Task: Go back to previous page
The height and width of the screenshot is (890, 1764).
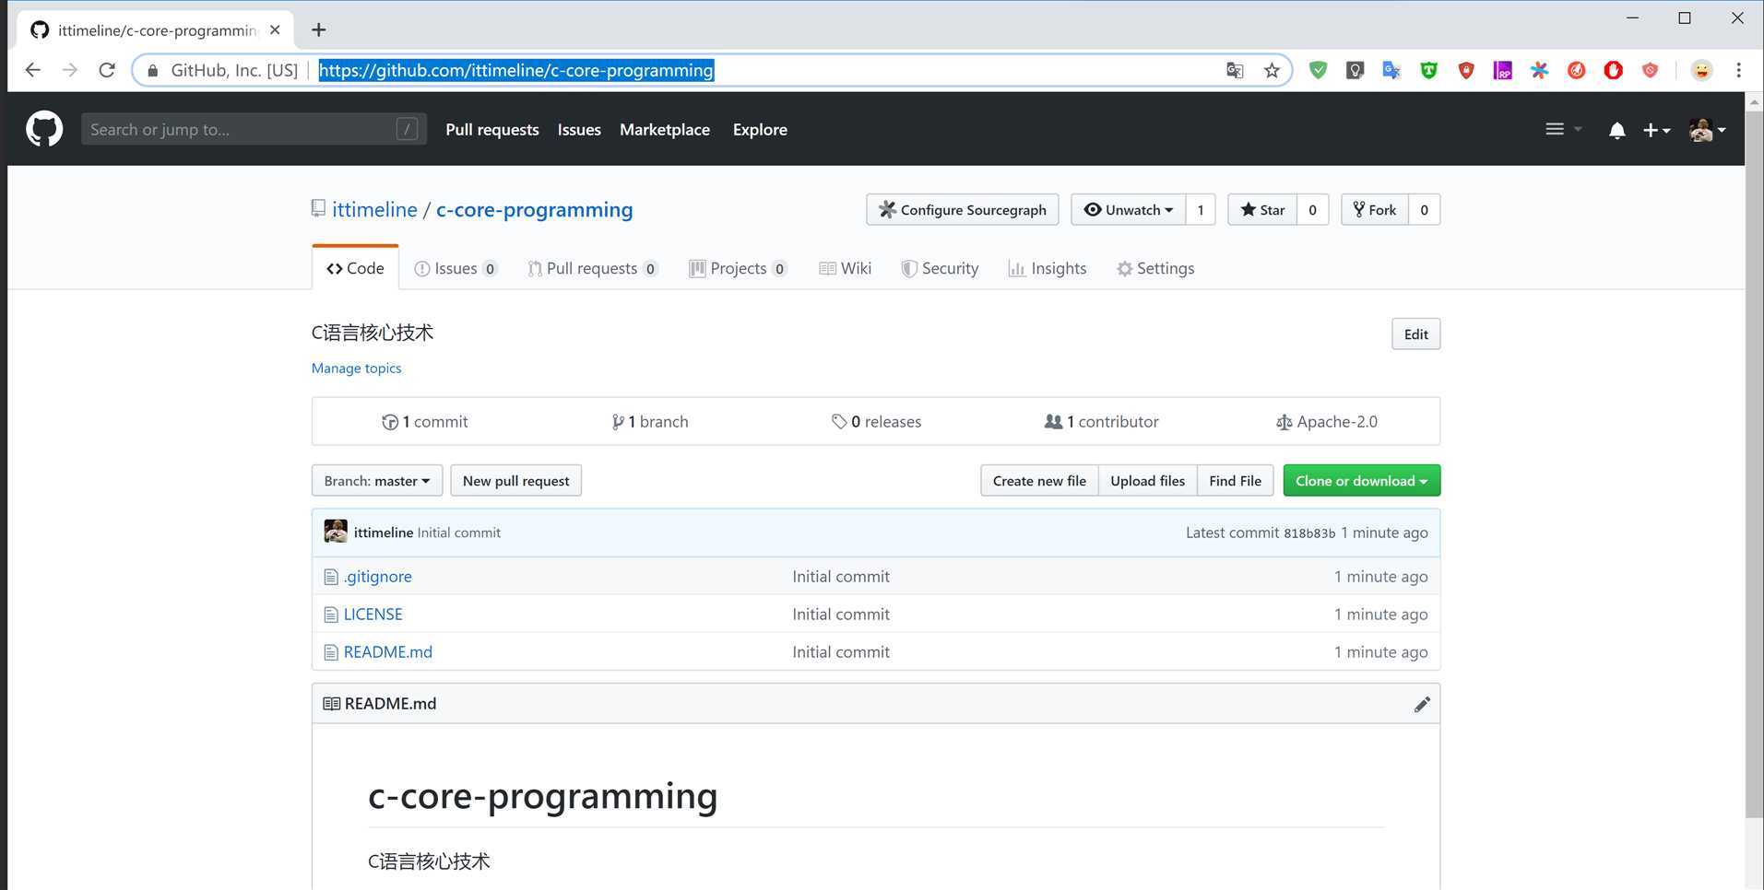Action: click(33, 70)
